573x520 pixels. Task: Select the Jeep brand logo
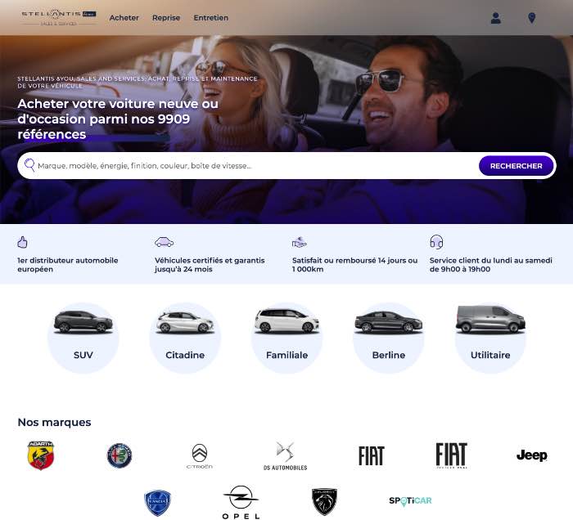[532, 455]
